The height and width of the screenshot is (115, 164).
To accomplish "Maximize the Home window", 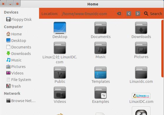I will (17, 4).
